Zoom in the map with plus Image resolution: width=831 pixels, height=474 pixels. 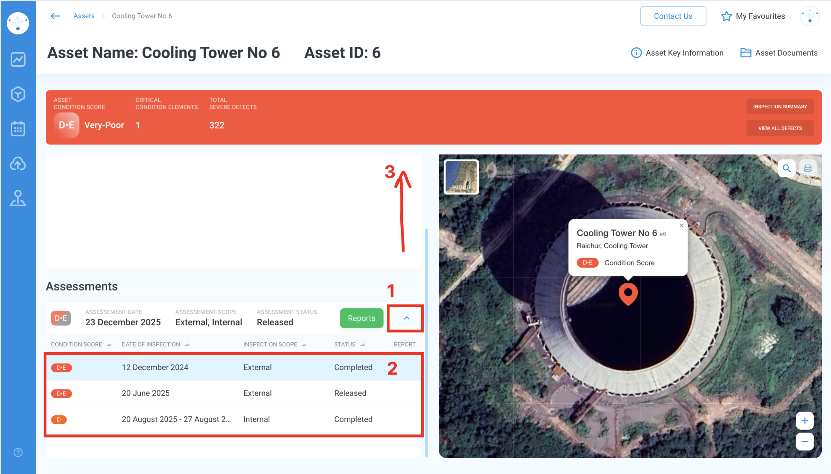(x=805, y=420)
